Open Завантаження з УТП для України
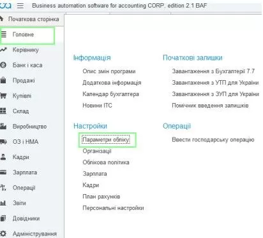263x238 pixels. [x=215, y=83]
